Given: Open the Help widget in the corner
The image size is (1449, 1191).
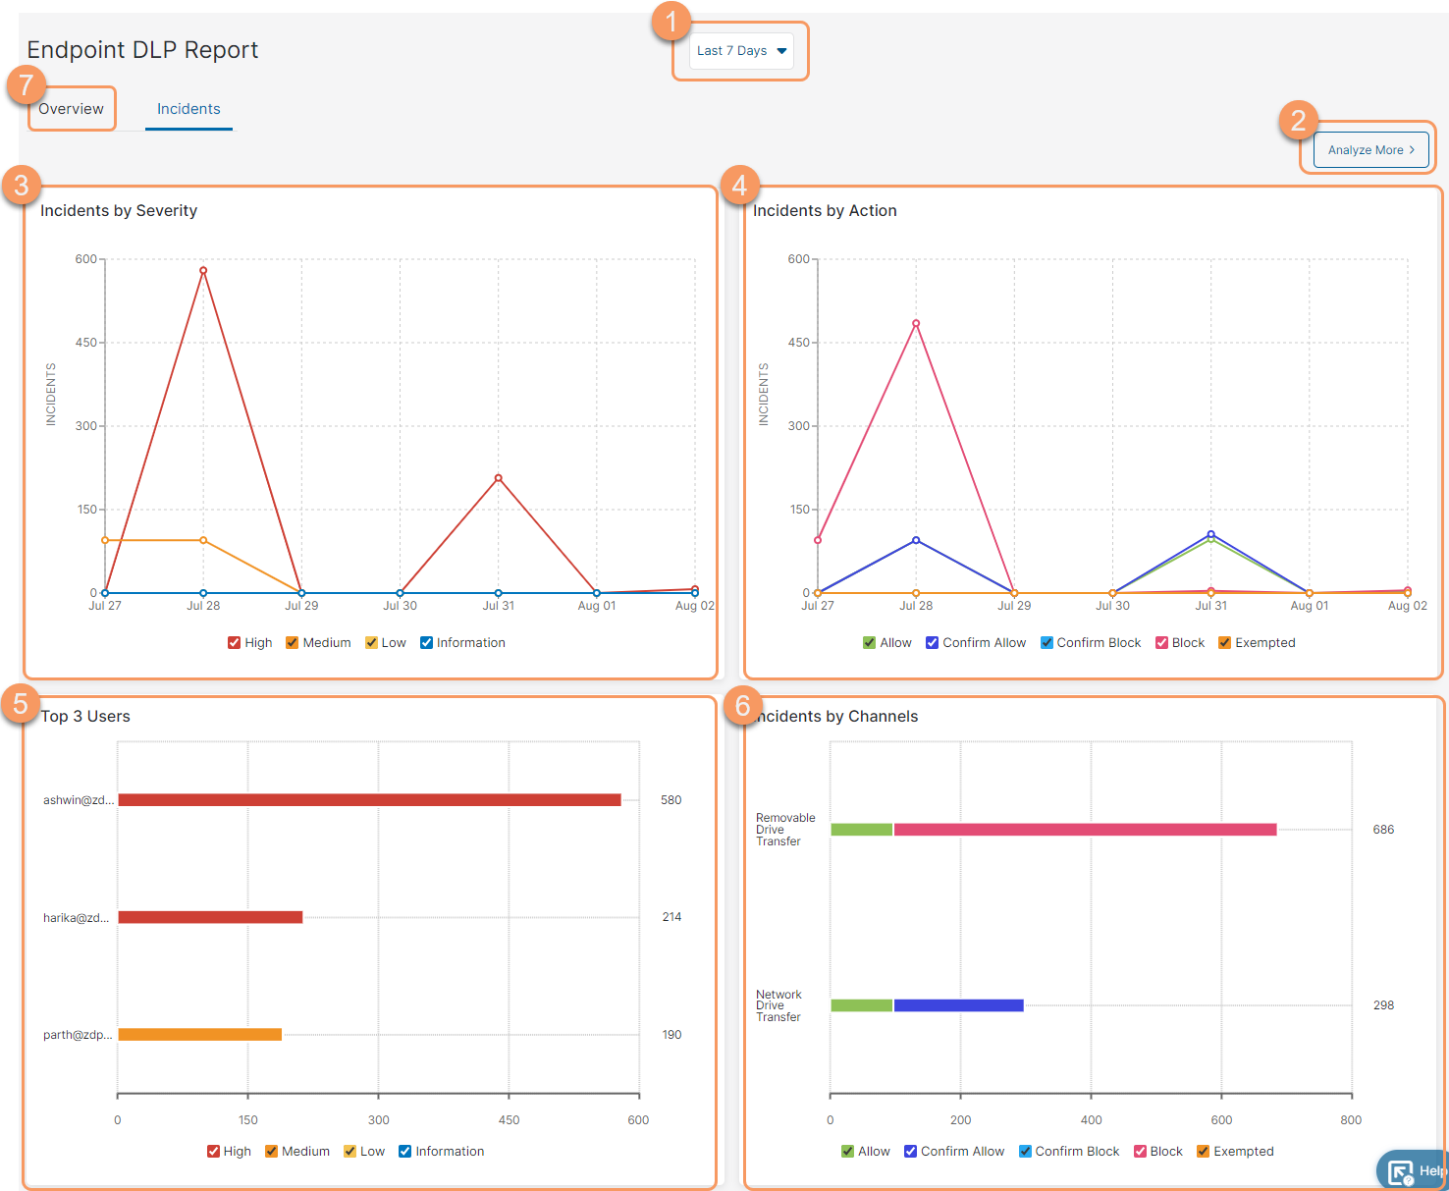Looking at the screenshot, I should [1416, 1169].
